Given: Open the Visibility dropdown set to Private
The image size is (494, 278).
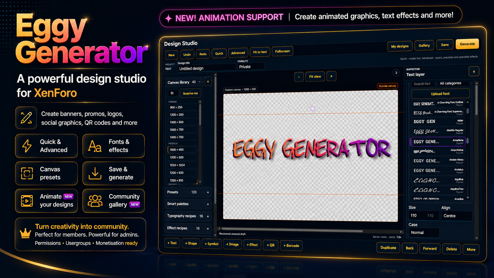Looking at the screenshot, I should click(251, 67).
